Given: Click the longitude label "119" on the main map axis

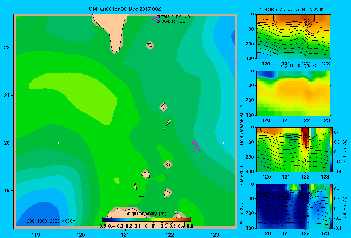Looking at the screenshot, I should (x=36, y=235).
